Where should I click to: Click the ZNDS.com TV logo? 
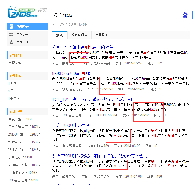[x=22, y=12]
